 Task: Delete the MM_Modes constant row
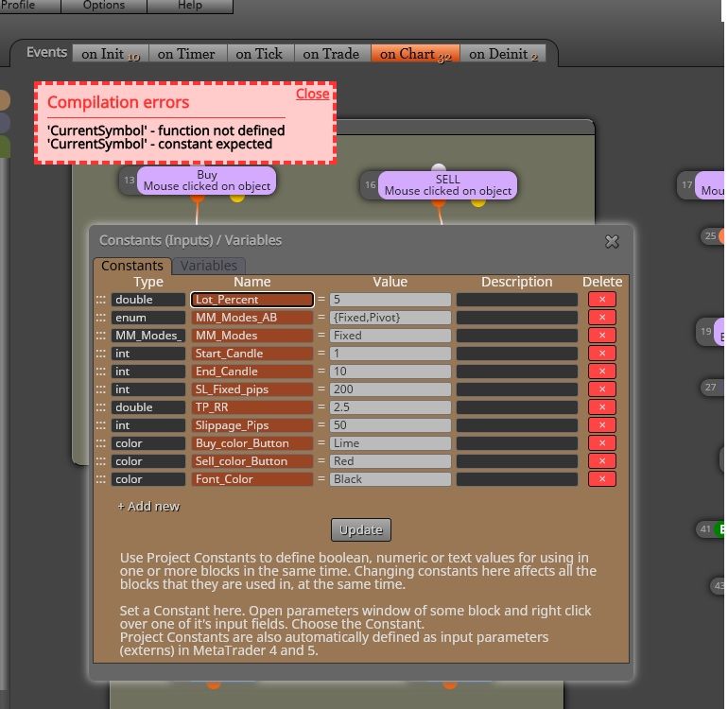601,336
